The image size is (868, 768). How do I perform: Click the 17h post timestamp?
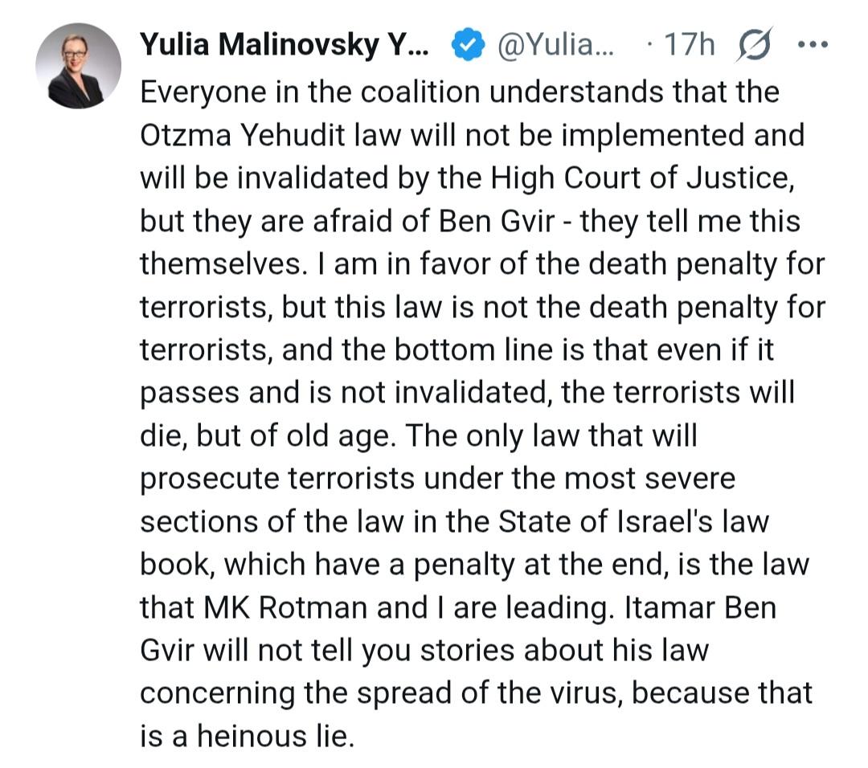686,47
